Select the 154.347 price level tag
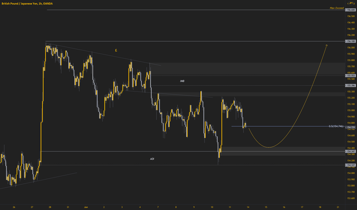 (x=350, y=151)
